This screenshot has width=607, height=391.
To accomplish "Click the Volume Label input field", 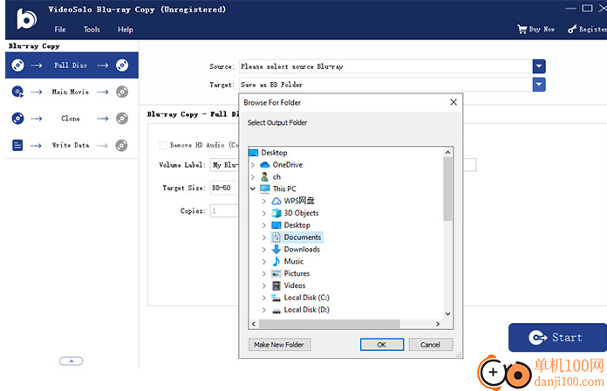I will [x=224, y=165].
